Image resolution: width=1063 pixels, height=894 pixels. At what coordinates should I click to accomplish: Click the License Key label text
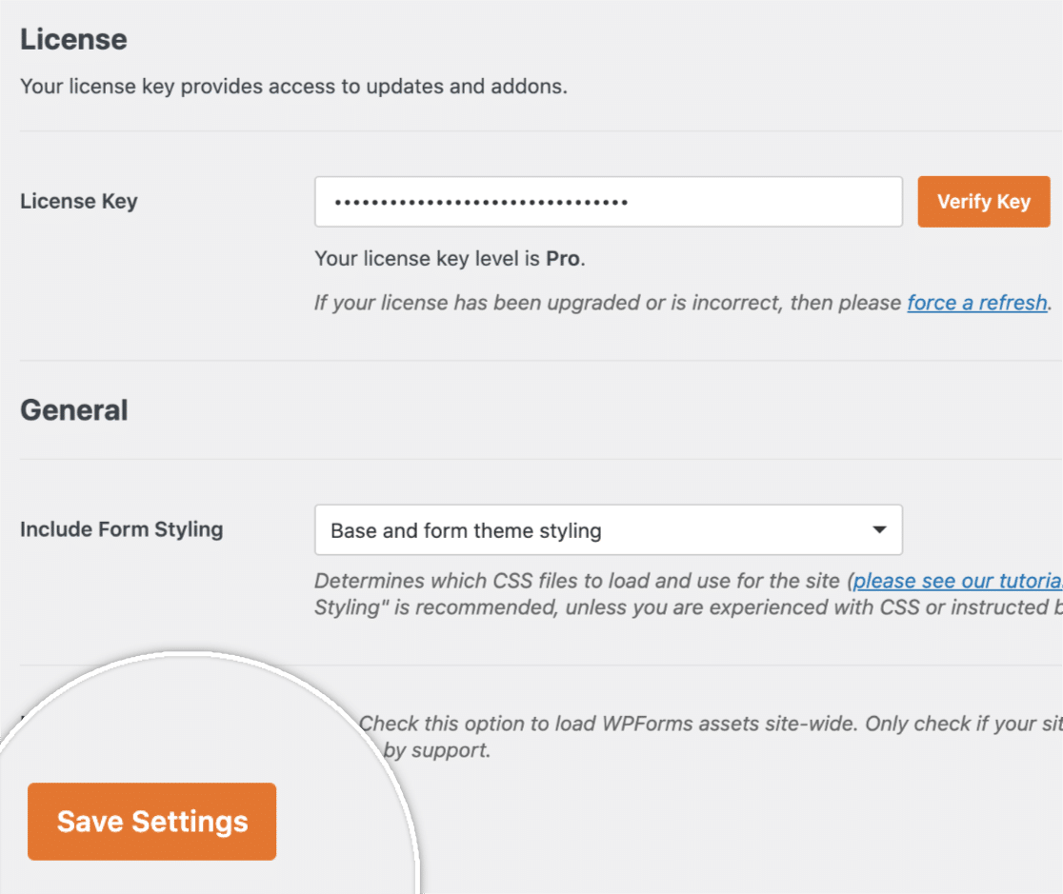[78, 201]
